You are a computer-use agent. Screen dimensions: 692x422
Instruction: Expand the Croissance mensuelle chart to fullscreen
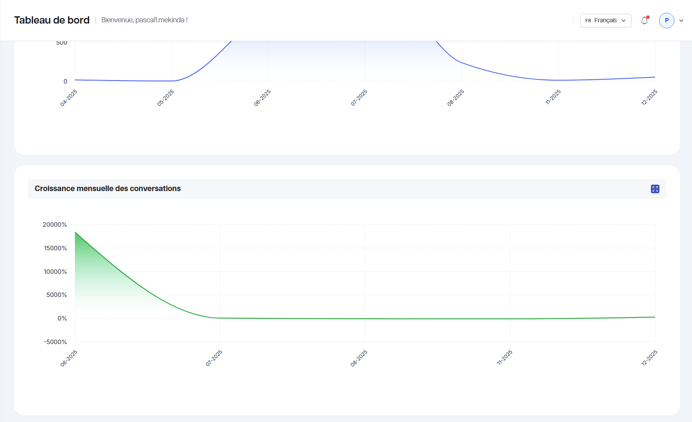click(x=655, y=189)
